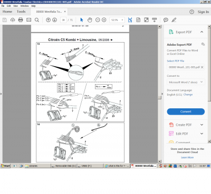Open the Edit menu
Image resolution: width=211 pixels, height=194 pixels.
click(9, 6)
